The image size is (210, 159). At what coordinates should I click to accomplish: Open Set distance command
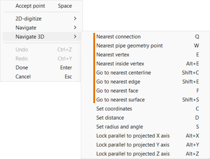point(146,118)
